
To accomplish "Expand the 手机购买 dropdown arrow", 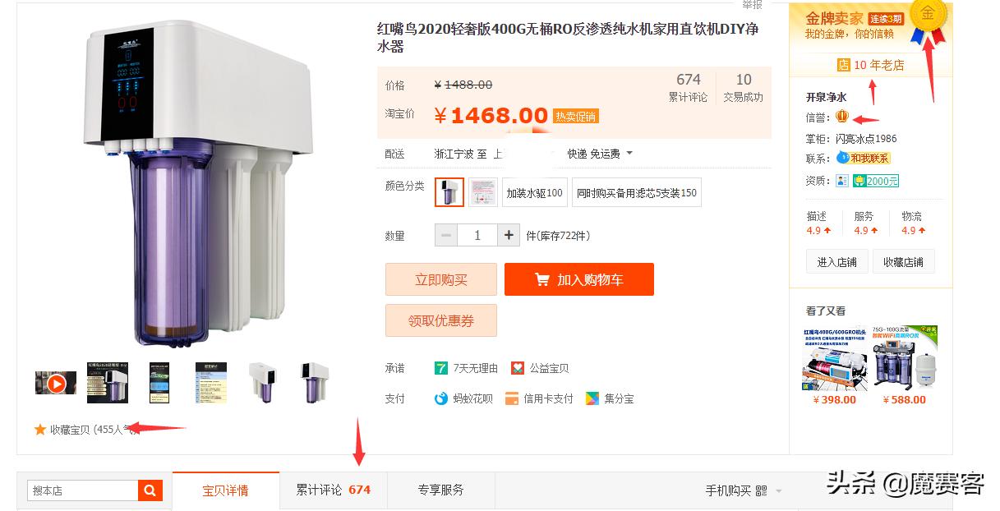I will [778, 491].
